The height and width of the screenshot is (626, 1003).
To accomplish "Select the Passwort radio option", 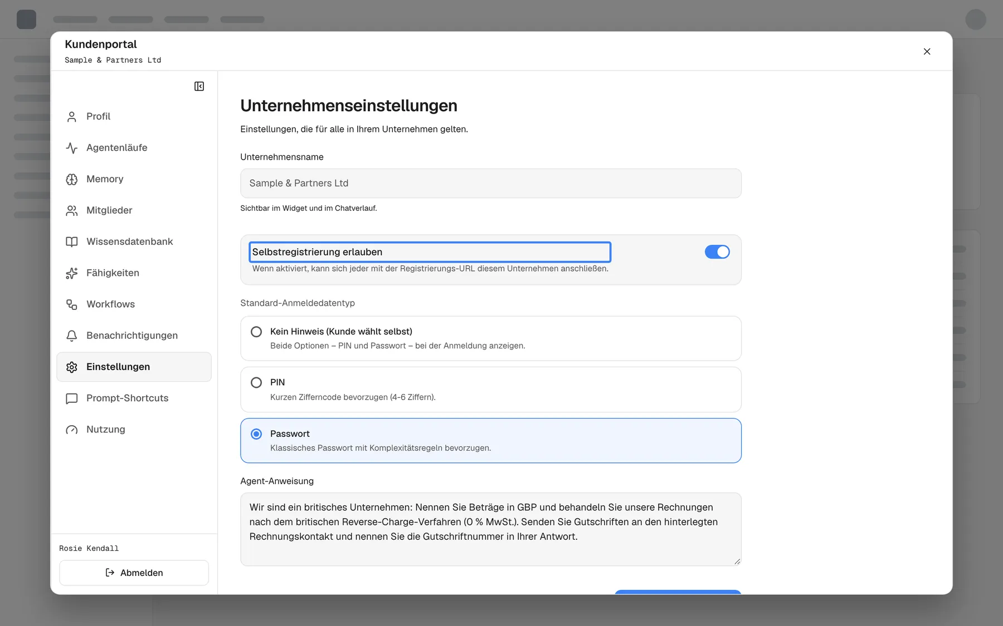I will [x=256, y=434].
